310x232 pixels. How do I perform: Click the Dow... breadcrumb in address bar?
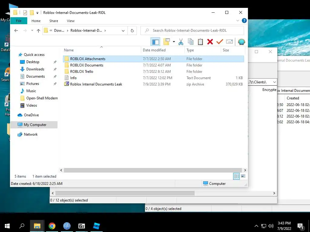coord(59,31)
